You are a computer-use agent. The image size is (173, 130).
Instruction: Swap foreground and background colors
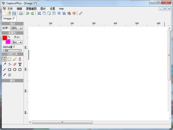click(9, 37)
